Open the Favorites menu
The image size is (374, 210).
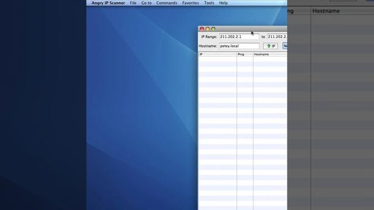pyautogui.click(x=191, y=3)
